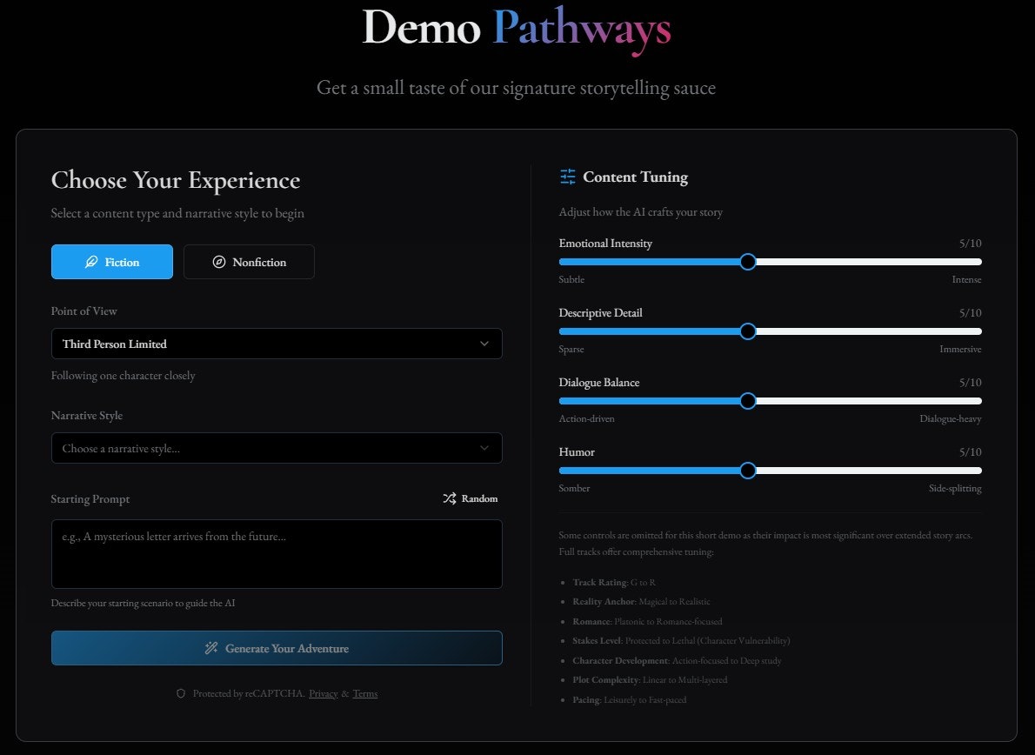The width and height of the screenshot is (1035, 755).
Task: Click the Humor slider handle
Action: (747, 471)
